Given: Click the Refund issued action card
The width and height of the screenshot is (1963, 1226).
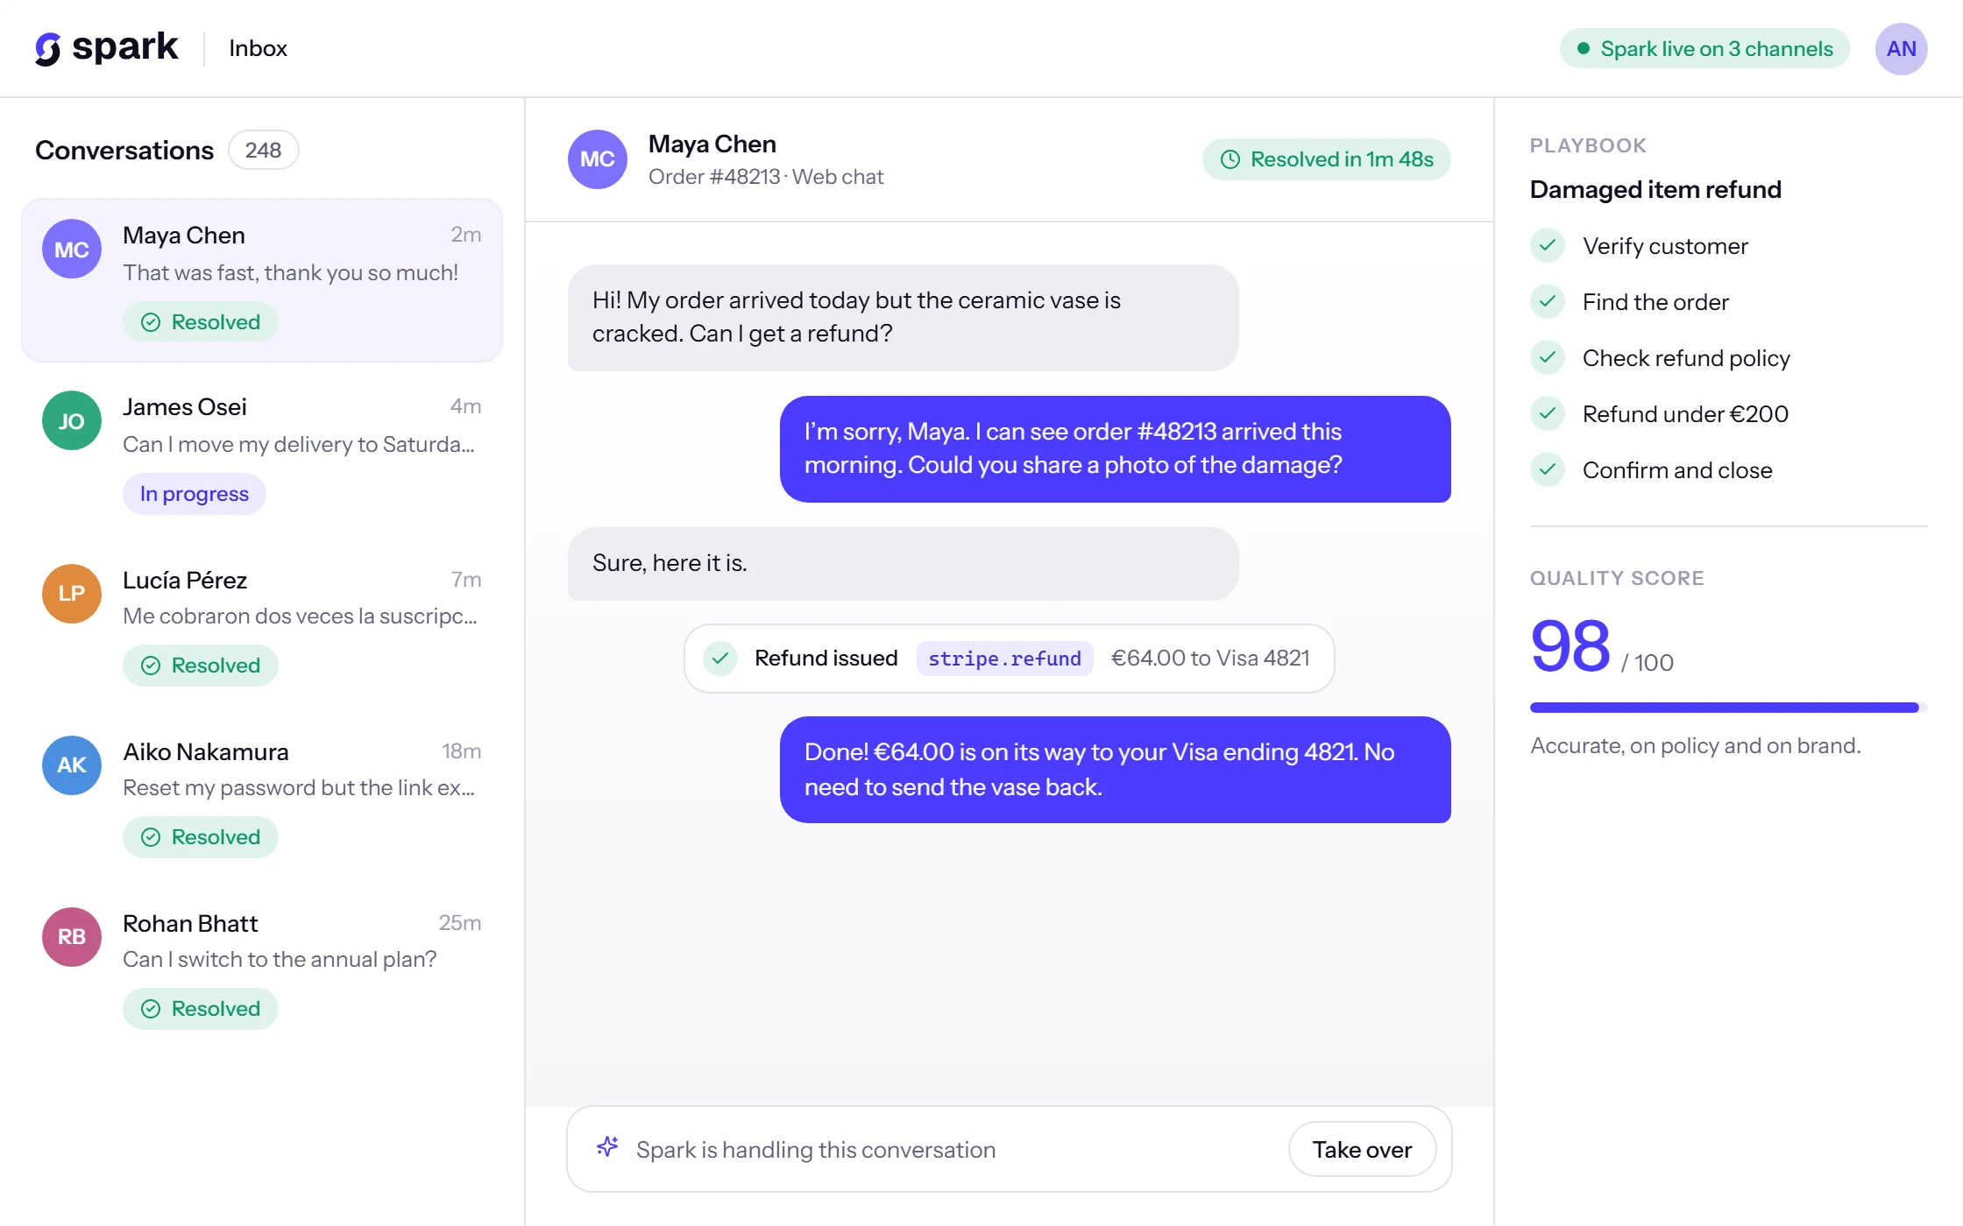Looking at the screenshot, I should [1010, 659].
